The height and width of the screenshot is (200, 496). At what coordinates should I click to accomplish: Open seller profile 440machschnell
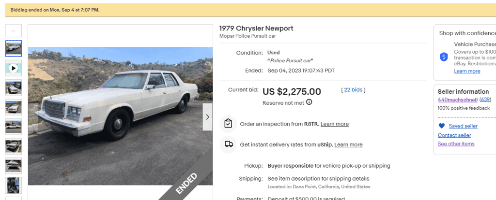point(457,100)
